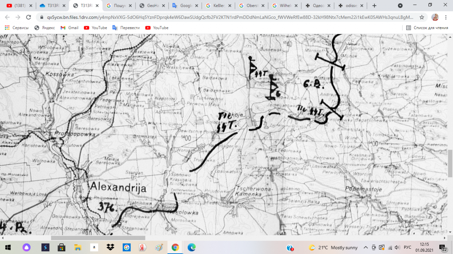Bookmark this page with the star icon
The width and height of the screenshot is (453, 254).
422,17
